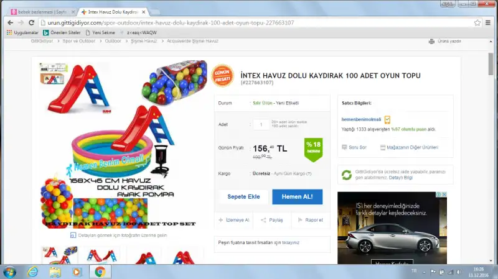Open the silver car advertisement

[x=392, y=228]
